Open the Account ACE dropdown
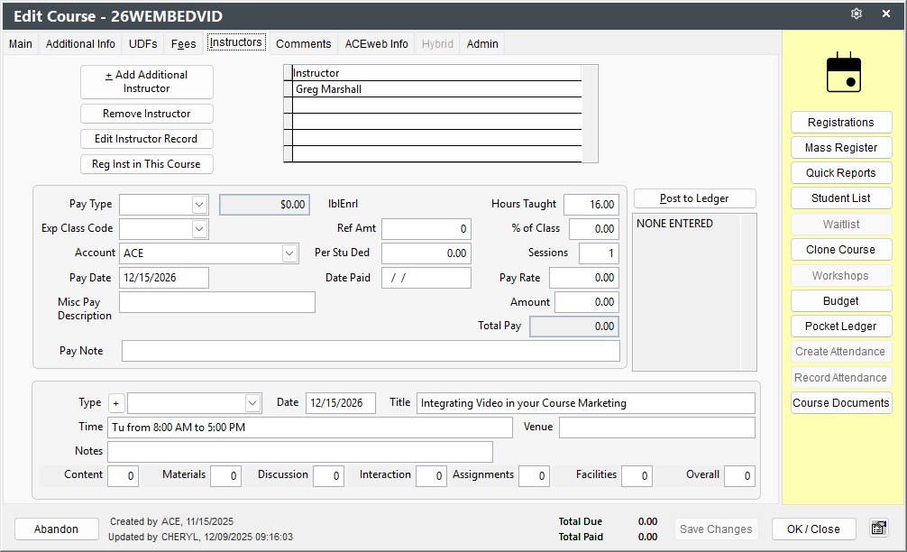Viewport: 907px width, 552px height. [x=289, y=253]
